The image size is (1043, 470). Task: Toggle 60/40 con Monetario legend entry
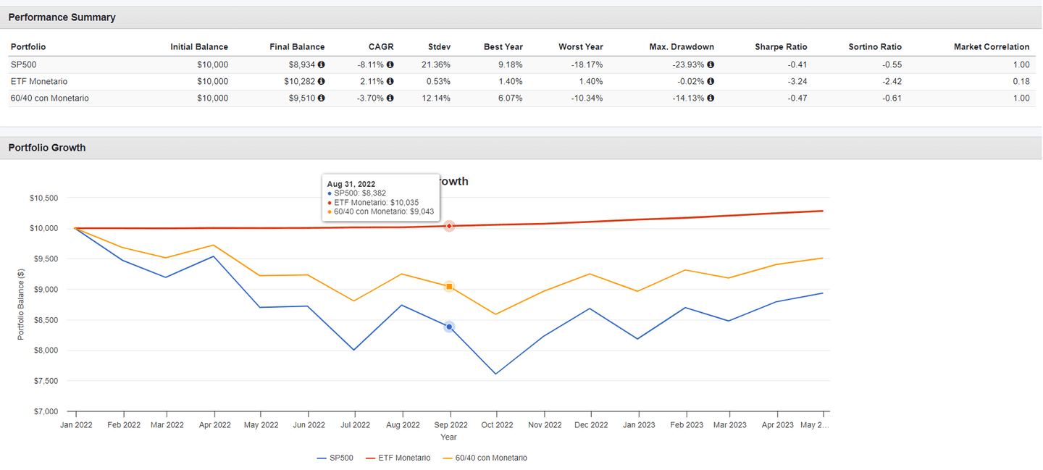(484, 458)
